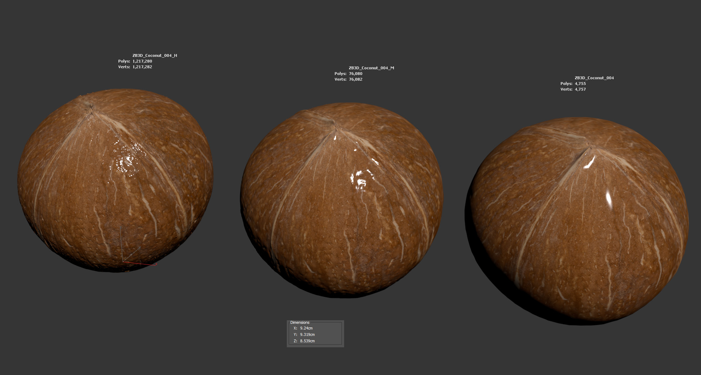
Task: Click the 76,082 verts count
Action: tap(355, 79)
